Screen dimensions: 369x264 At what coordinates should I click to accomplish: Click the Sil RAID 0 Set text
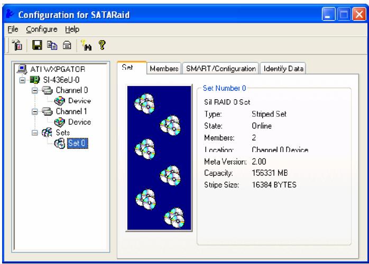227,102
